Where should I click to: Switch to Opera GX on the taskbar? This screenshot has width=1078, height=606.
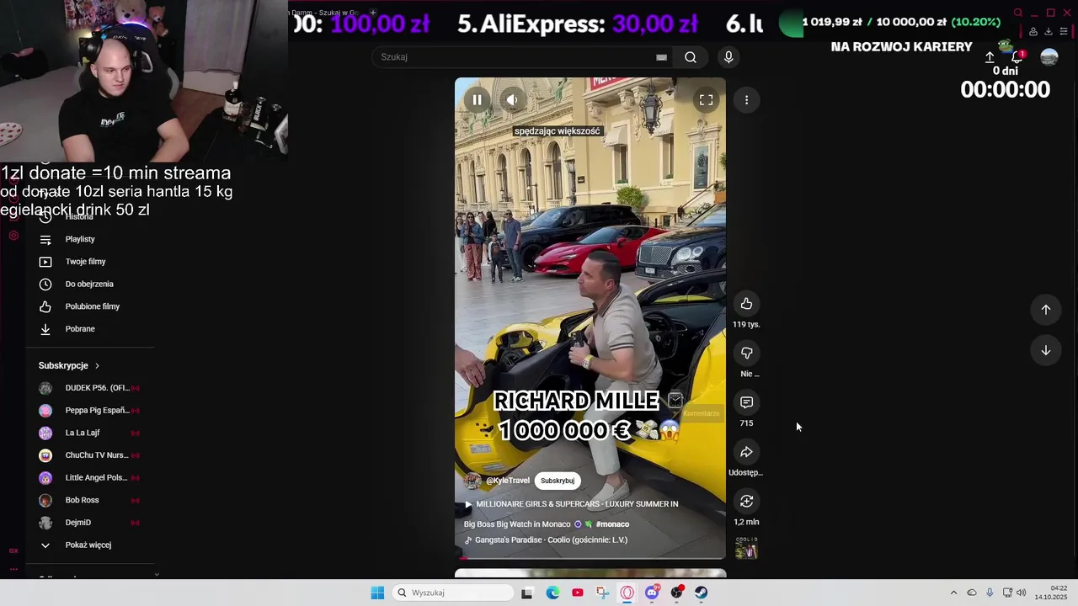pos(627,593)
